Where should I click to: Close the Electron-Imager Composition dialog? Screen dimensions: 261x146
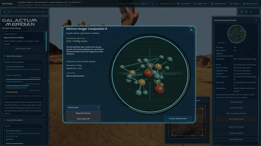(192, 30)
